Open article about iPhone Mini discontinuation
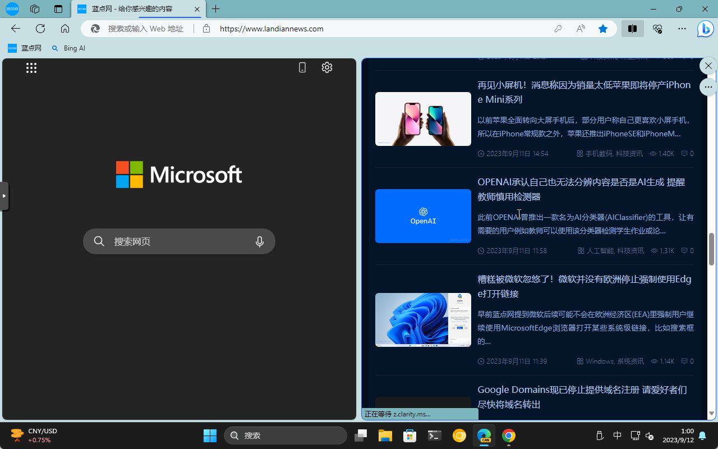 point(584,92)
